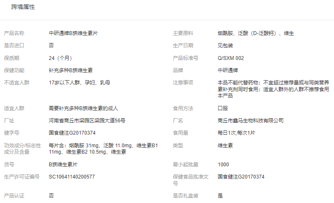This screenshot has height=203, width=334.
Task: Select 国食健注G20170374 beside 保健食品批准文号
Action: click(x=241, y=177)
